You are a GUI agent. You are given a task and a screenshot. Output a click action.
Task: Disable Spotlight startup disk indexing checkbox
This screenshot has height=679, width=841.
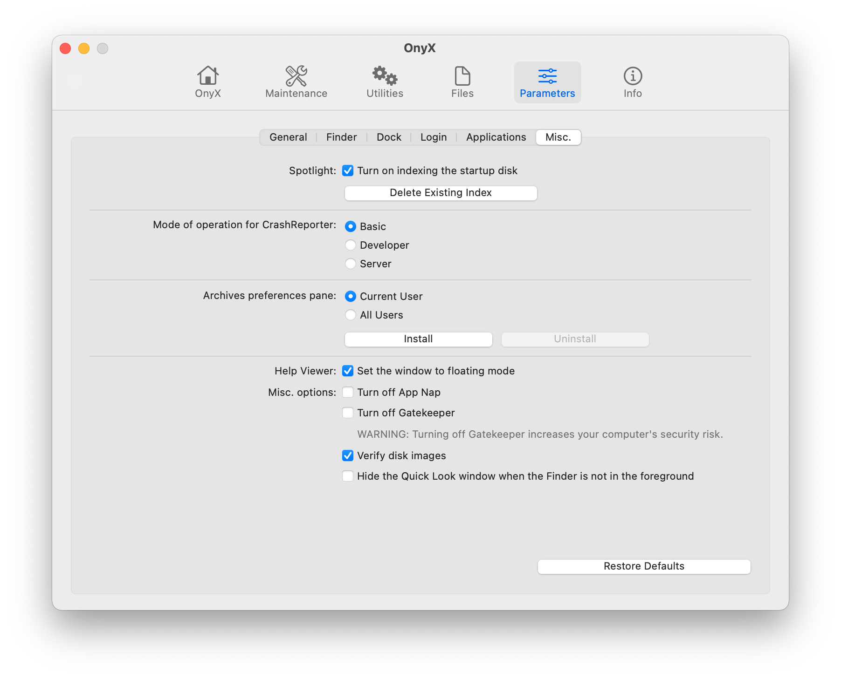(348, 171)
